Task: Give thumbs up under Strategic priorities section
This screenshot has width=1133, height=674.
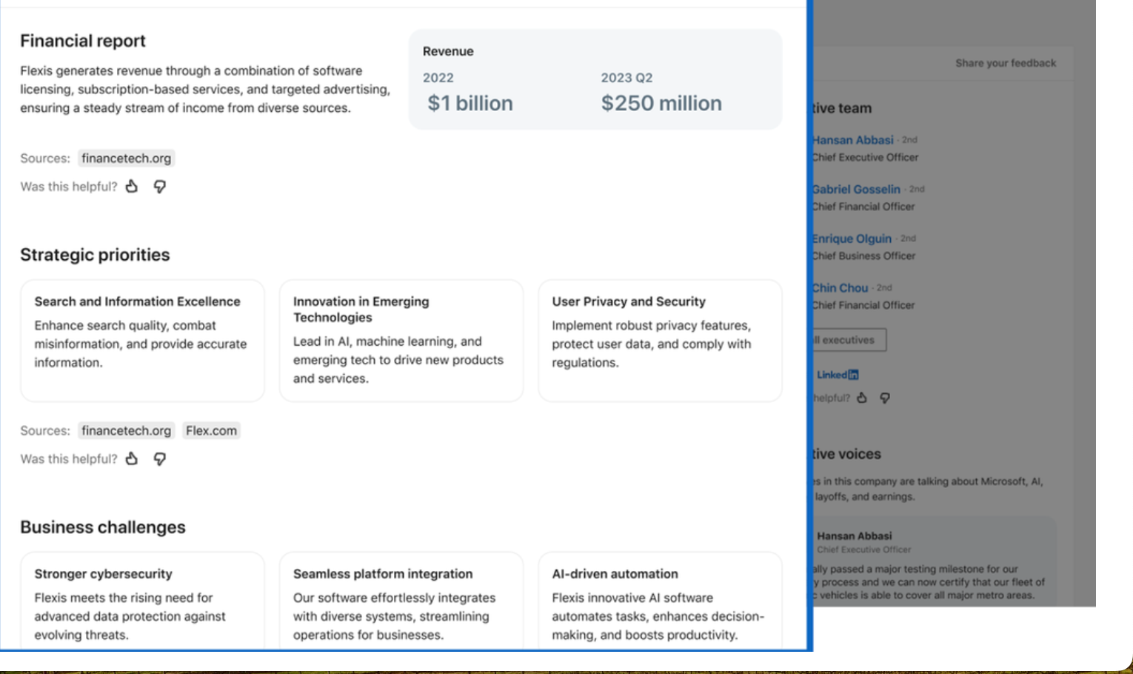Action: (132, 458)
